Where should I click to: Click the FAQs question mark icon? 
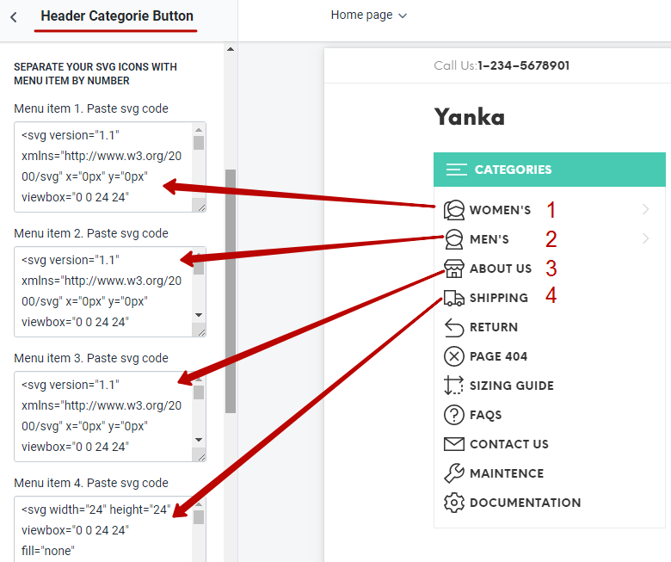(x=454, y=415)
